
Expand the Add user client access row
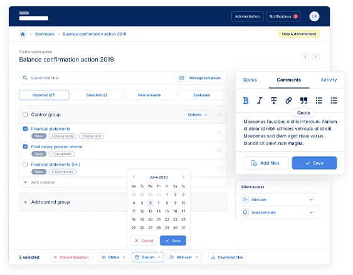pos(277,200)
